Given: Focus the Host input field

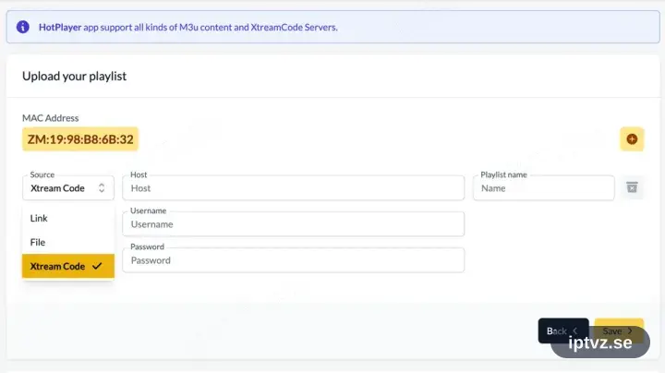Looking at the screenshot, I should pyautogui.click(x=294, y=187).
